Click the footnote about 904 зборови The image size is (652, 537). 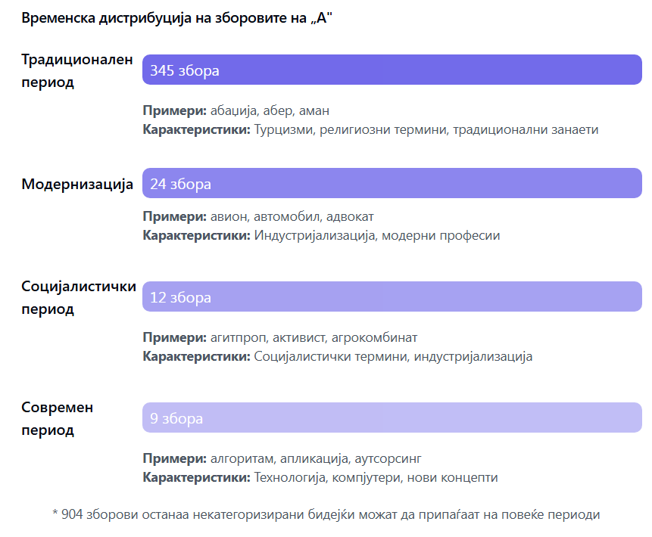pos(326,514)
